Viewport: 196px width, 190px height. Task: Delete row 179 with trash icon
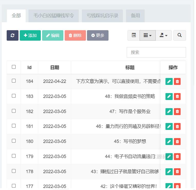(x=177, y=157)
